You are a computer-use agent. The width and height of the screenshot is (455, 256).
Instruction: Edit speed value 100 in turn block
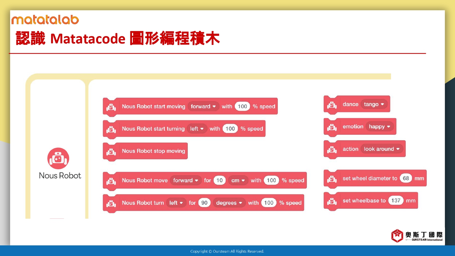269,203
